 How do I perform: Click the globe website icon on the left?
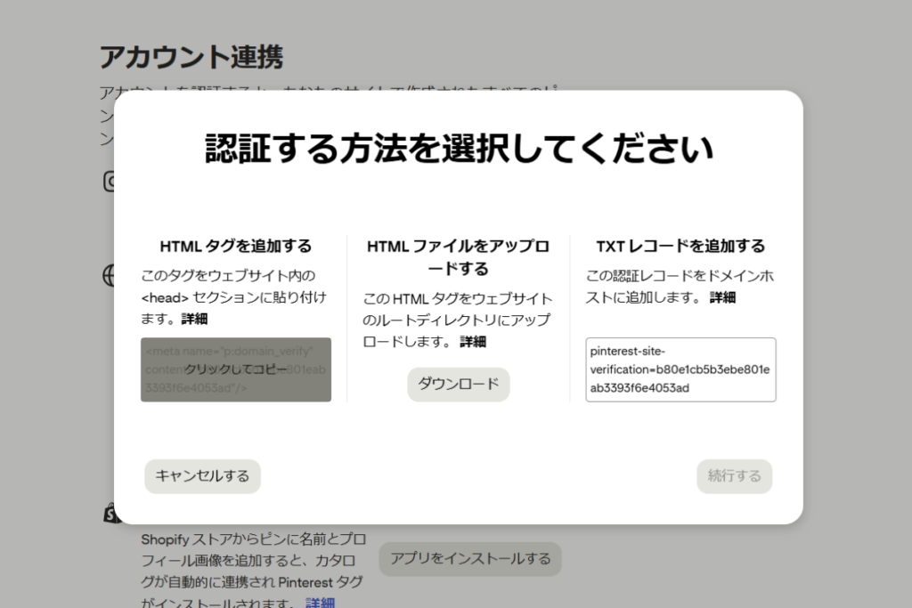pyautogui.click(x=108, y=276)
